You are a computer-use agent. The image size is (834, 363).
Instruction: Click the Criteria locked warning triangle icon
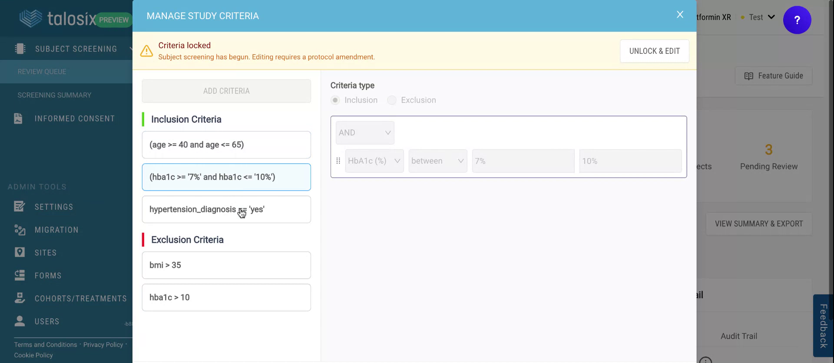pyautogui.click(x=146, y=51)
